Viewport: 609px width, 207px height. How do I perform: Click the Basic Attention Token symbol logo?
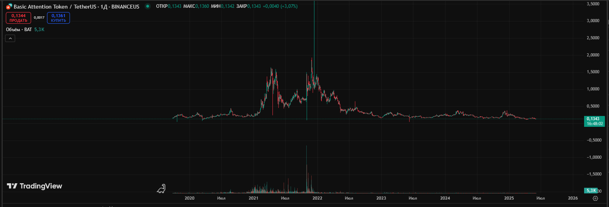point(9,6)
